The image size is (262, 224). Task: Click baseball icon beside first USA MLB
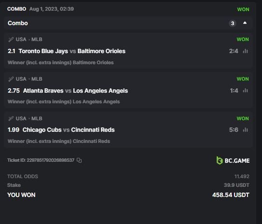pyautogui.click(x=11, y=40)
